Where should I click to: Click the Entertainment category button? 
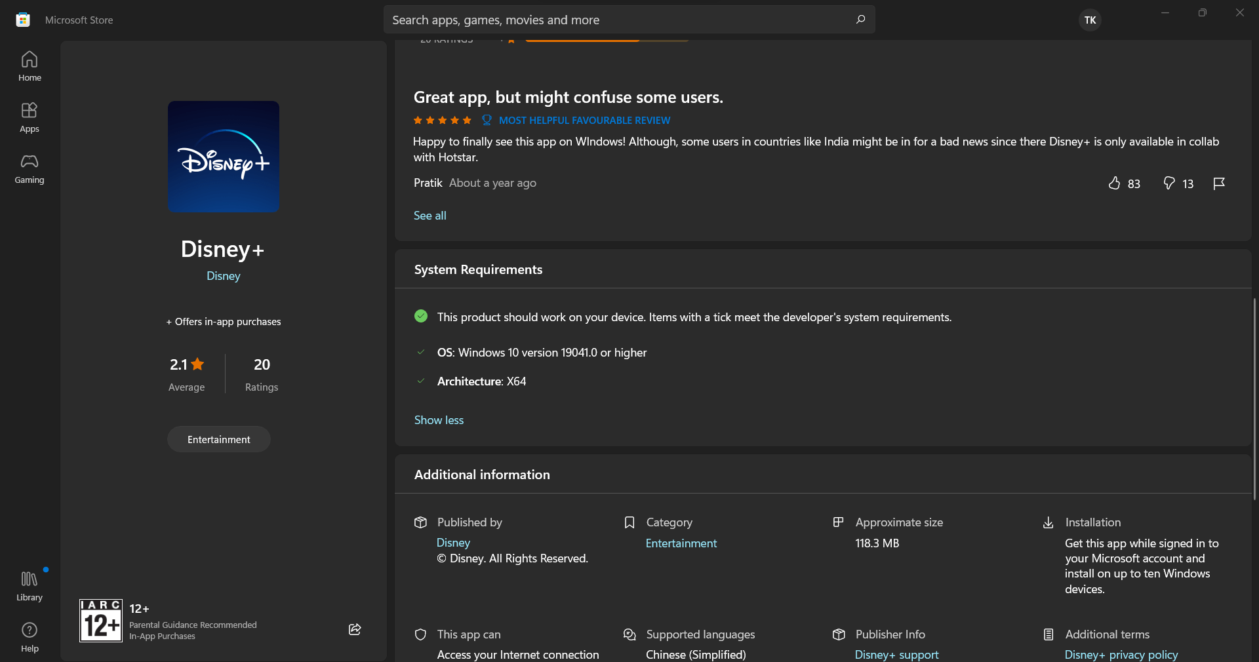(x=219, y=439)
